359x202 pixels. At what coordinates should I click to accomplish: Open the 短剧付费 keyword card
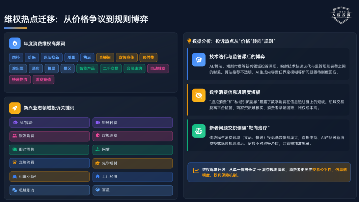click(132, 123)
